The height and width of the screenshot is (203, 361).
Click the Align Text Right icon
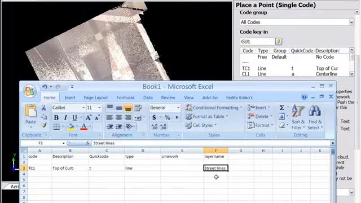click(128, 118)
